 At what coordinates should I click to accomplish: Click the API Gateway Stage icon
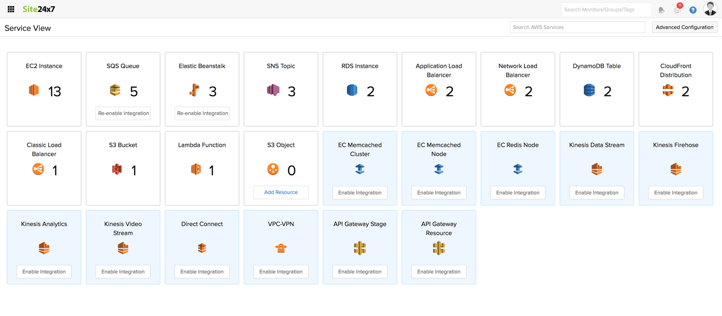pos(360,248)
